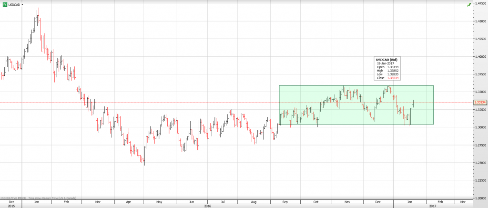Viewport: 488px width, 208px height.
Task: Click the 2017 year label on time axis
Action: pos(432,206)
